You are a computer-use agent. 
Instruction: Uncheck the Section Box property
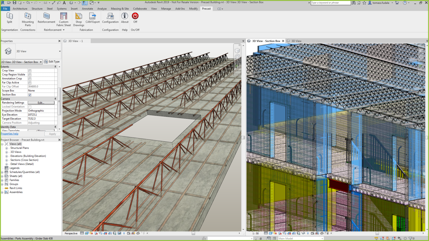coord(30,95)
